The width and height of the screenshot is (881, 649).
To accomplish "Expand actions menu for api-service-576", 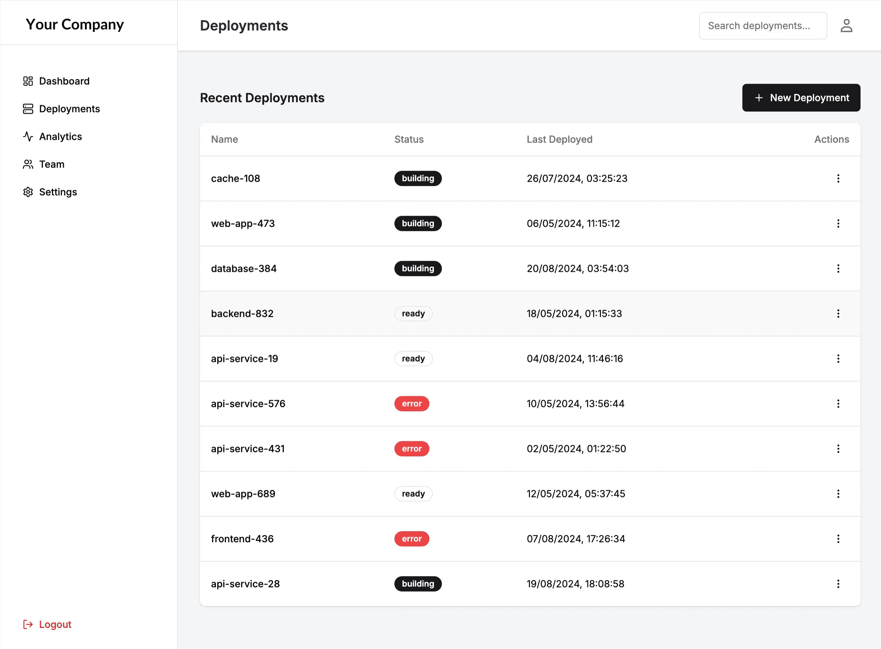I will pyautogui.click(x=838, y=403).
